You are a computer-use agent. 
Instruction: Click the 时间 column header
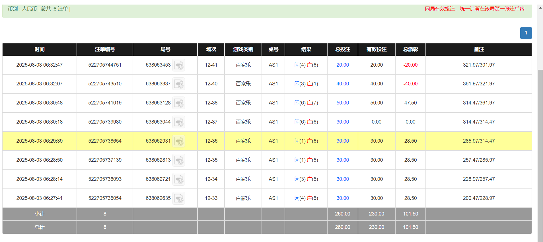pos(40,49)
